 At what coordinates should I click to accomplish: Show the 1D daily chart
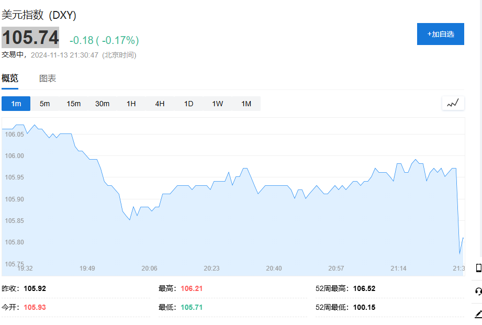(x=188, y=104)
